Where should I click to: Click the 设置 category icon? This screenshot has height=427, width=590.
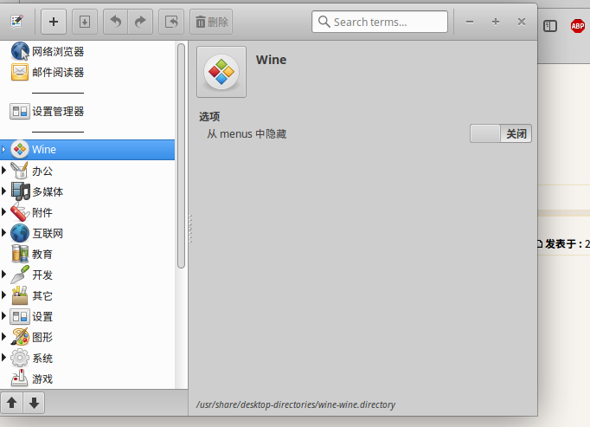20,316
